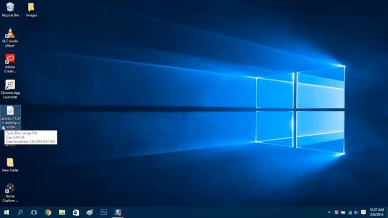Image resolution: width=388 pixels, height=218 pixels.
Task: Select the Recycle Bin desktop icon
Action: (x=10, y=10)
